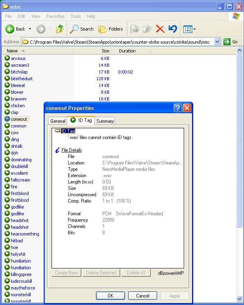The height and width of the screenshot is (305, 244).
Task: Expand the address bar dropdown arrow
Action: click(217, 42)
